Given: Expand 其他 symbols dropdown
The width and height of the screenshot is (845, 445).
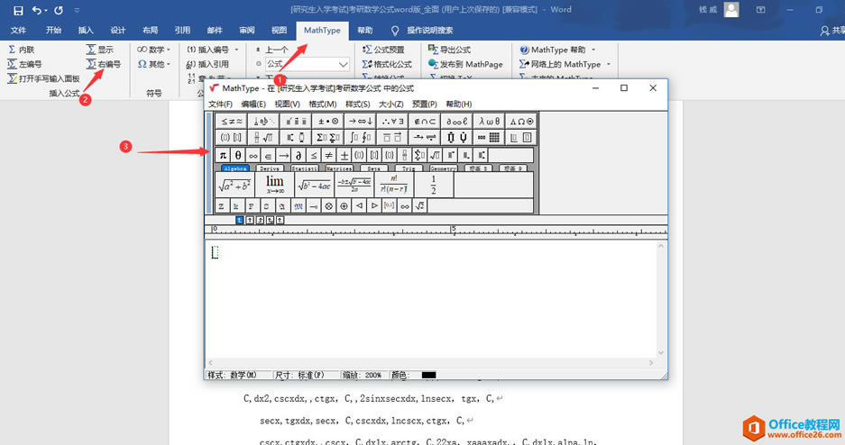Looking at the screenshot, I should click(153, 64).
